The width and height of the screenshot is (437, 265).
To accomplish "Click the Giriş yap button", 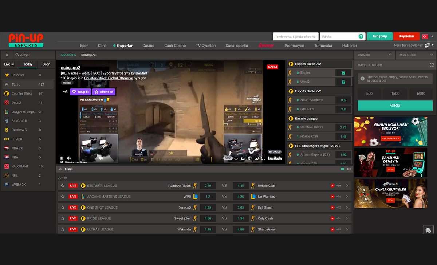I will click(x=380, y=36).
